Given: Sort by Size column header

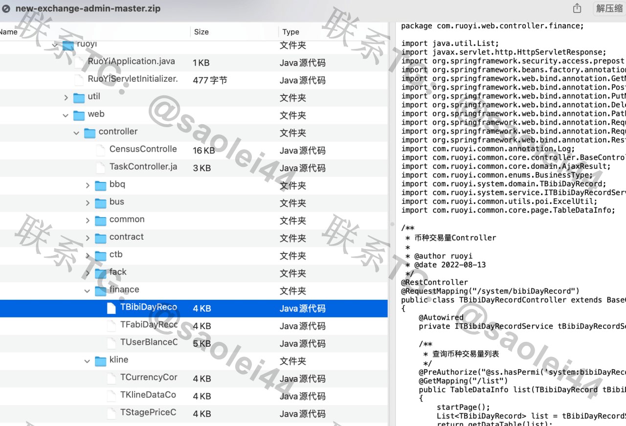Looking at the screenshot, I should click(201, 32).
